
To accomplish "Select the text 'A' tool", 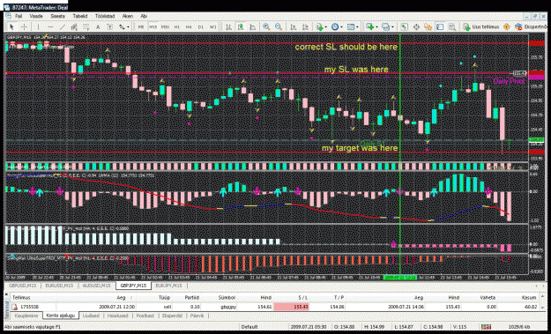I will pos(98,27).
